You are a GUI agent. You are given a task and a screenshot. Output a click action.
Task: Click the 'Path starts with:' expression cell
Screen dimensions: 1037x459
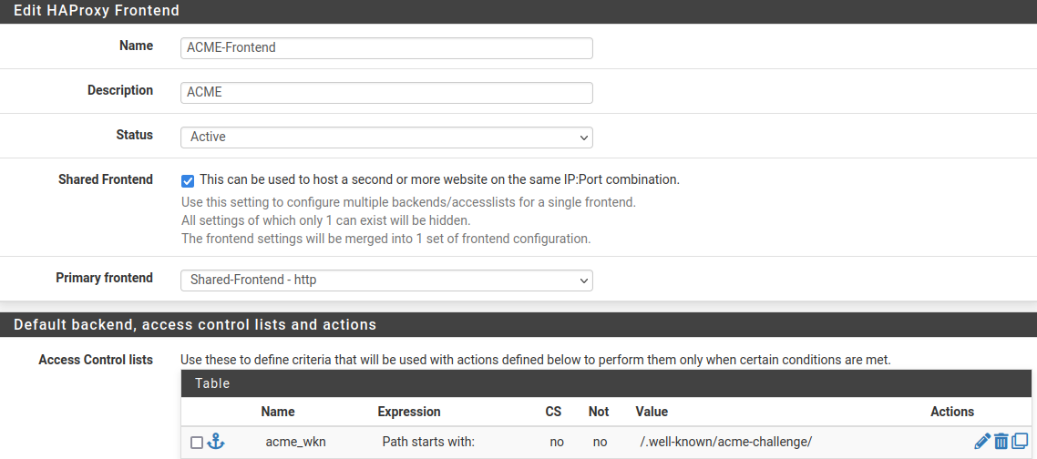click(428, 442)
